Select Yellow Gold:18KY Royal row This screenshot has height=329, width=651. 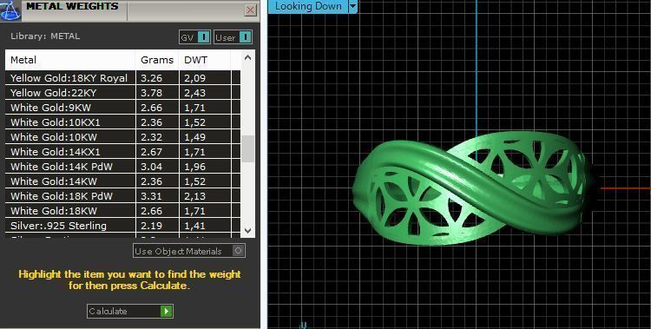123,78
